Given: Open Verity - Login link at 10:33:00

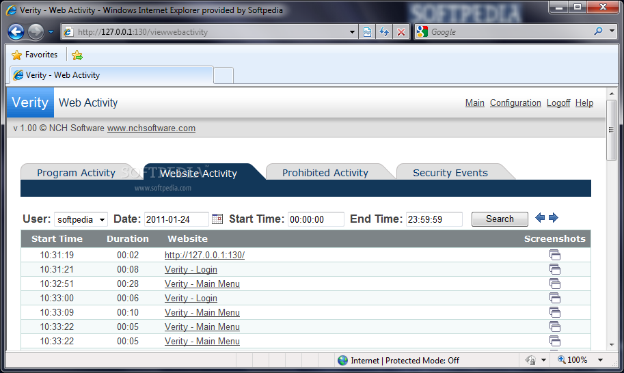Looking at the screenshot, I should 191,299.
